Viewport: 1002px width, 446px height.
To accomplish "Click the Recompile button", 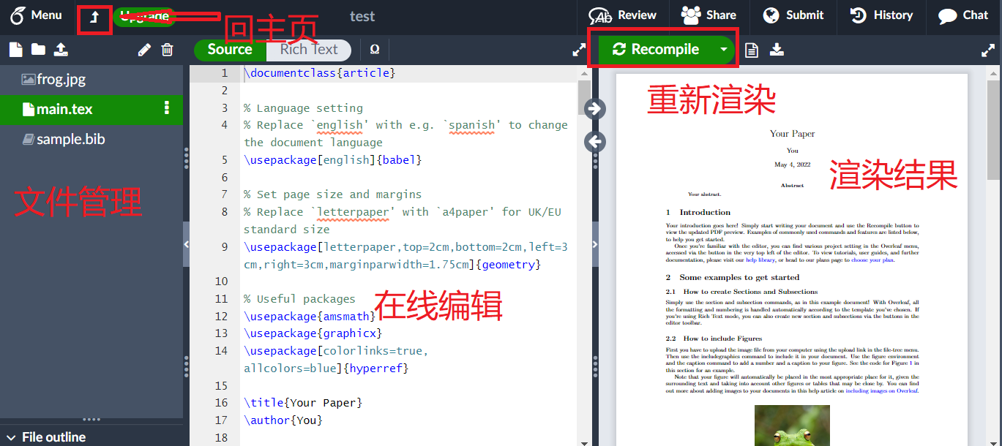I will (656, 50).
